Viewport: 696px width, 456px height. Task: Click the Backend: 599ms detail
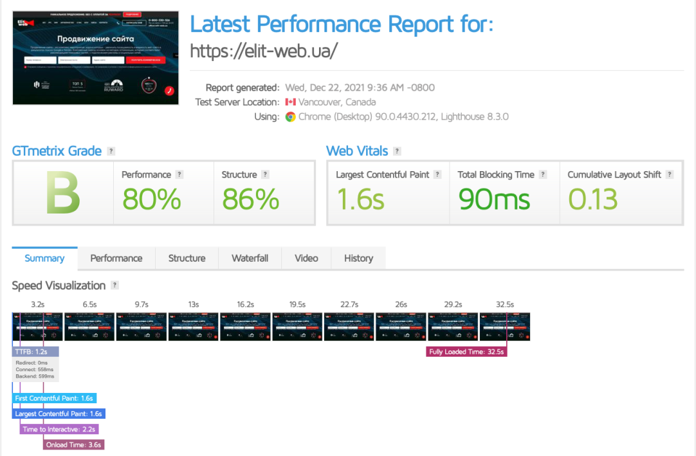35,376
